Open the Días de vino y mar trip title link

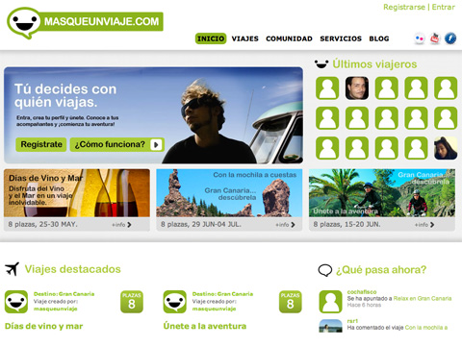point(44,326)
